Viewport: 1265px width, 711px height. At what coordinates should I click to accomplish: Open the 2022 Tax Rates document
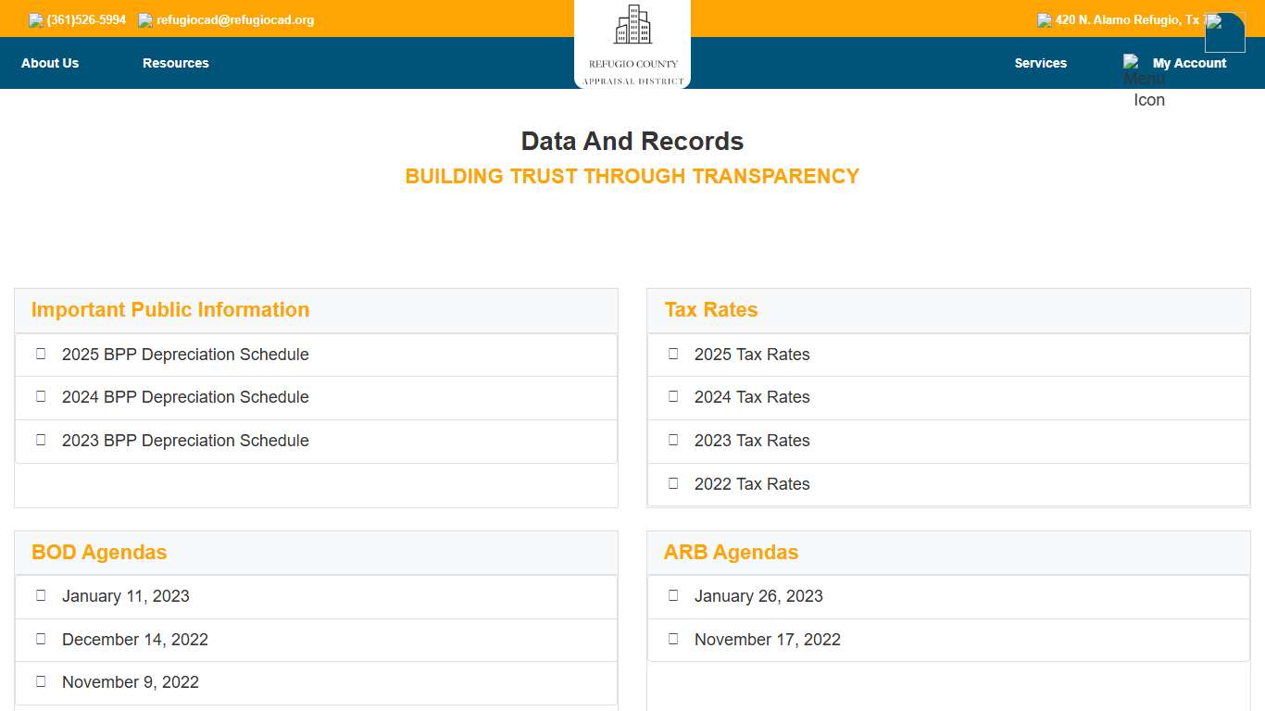click(x=752, y=484)
